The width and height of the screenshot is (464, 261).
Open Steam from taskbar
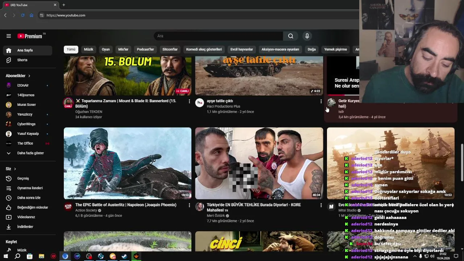124,256
